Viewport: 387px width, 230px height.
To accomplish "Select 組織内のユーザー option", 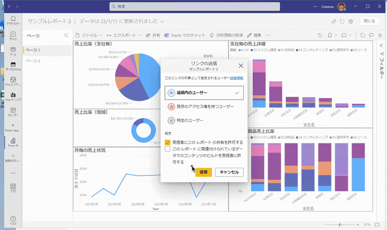I will (x=204, y=93).
